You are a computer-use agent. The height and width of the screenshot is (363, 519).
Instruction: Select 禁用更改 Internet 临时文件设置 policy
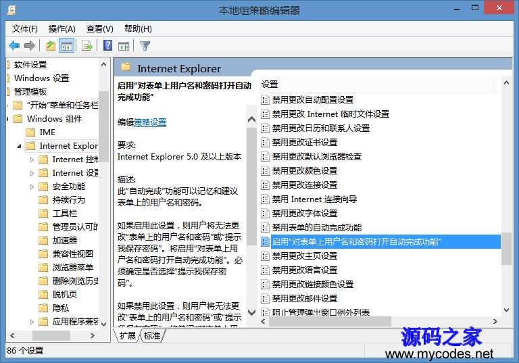(330, 114)
